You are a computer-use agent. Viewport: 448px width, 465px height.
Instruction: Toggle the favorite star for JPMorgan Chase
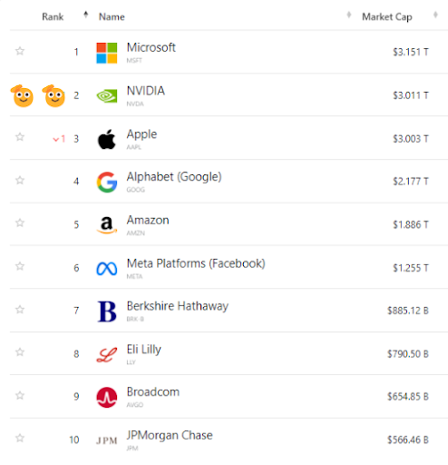20,438
